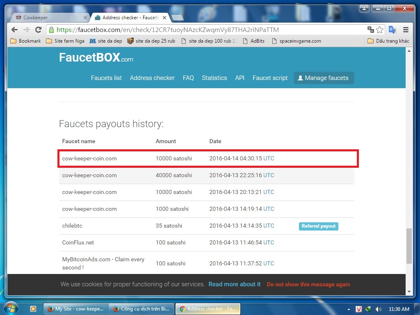Click the red V tray icon

(x=358, y=309)
